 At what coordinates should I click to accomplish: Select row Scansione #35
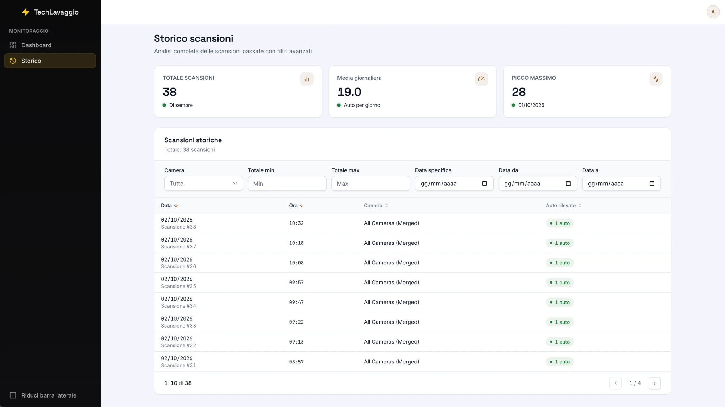click(x=412, y=283)
